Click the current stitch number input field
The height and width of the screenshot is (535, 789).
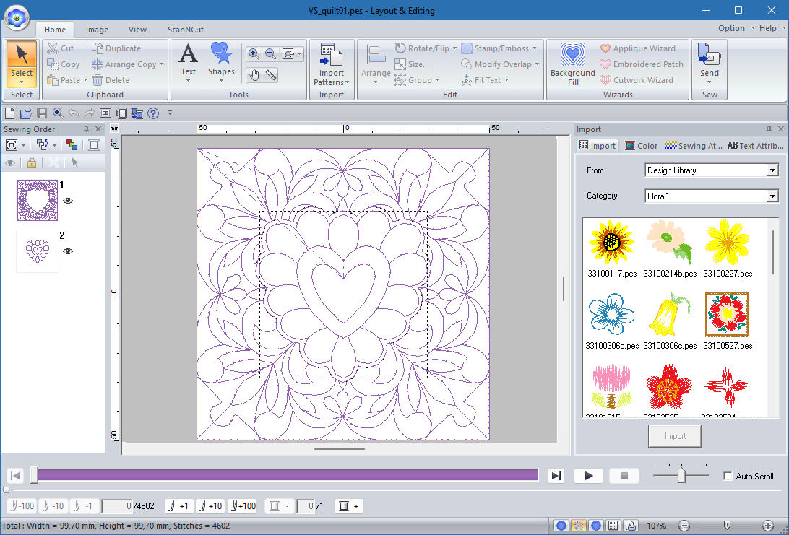click(x=118, y=506)
